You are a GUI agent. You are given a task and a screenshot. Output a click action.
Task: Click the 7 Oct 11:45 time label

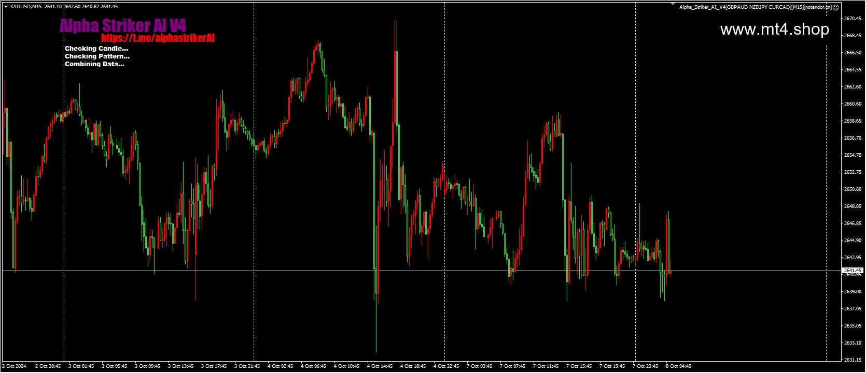546,366
